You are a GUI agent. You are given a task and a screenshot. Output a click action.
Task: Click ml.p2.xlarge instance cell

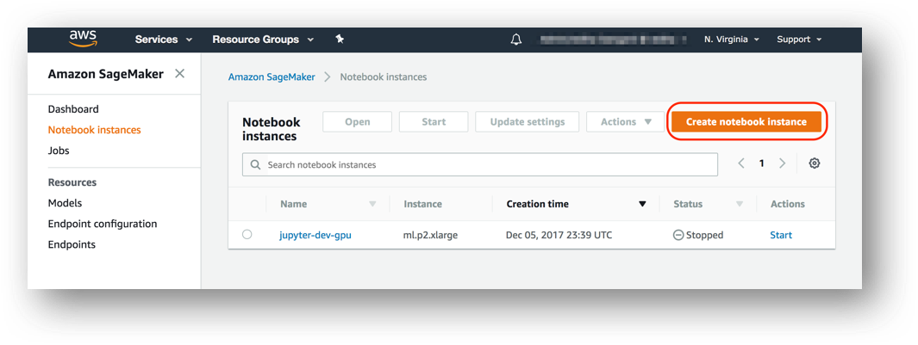coord(430,235)
